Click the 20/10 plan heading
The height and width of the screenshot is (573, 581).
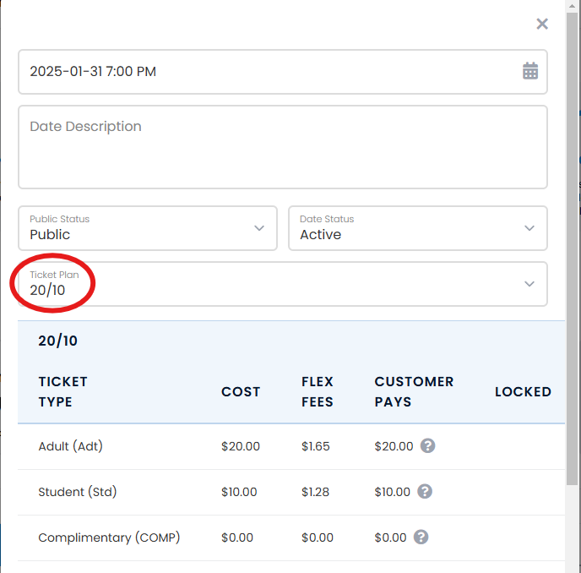click(x=57, y=341)
